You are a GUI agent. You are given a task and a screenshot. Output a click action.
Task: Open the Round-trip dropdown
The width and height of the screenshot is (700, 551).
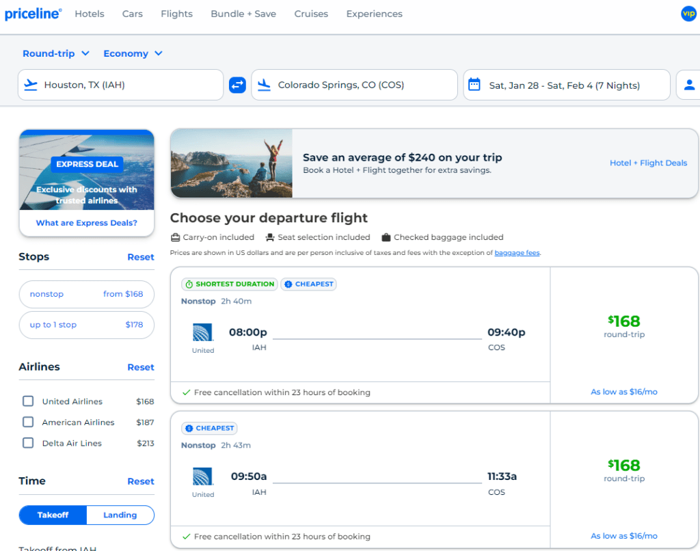coord(55,53)
